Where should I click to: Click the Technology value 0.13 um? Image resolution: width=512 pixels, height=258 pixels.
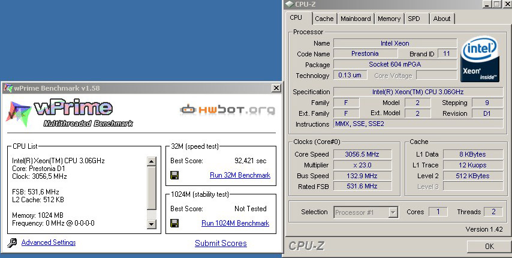click(x=350, y=75)
